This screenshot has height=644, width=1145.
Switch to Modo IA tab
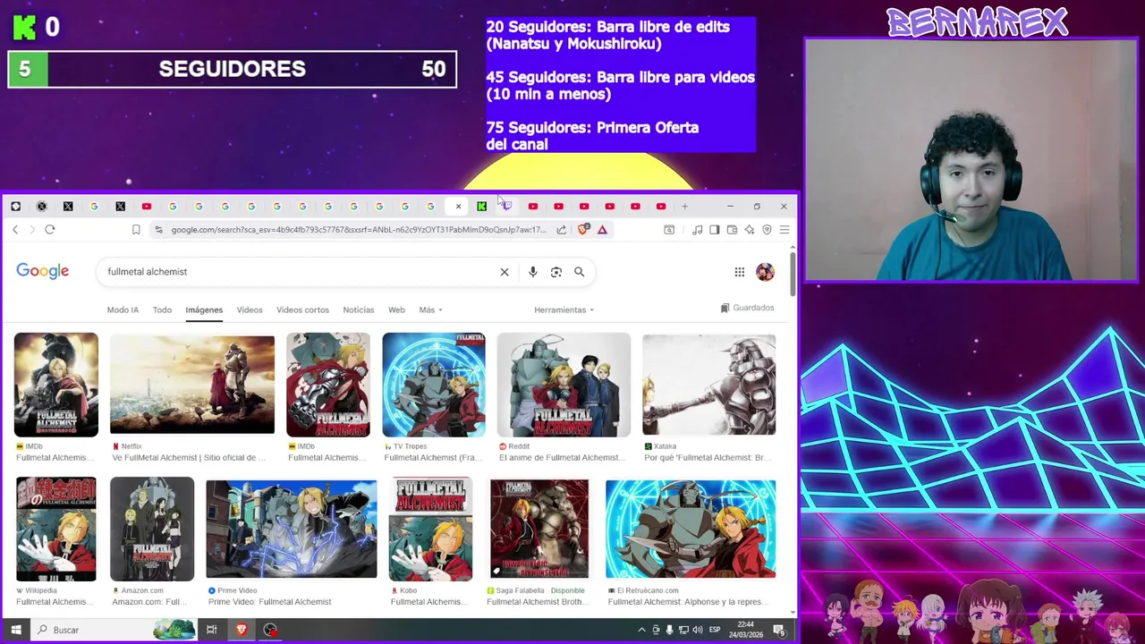(123, 310)
